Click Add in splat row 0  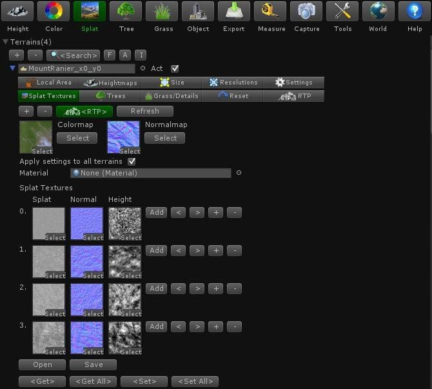pyautogui.click(x=156, y=212)
